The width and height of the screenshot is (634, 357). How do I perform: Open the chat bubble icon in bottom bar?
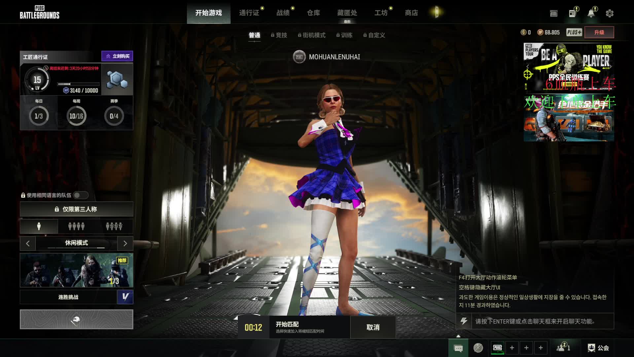pyautogui.click(x=458, y=348)
